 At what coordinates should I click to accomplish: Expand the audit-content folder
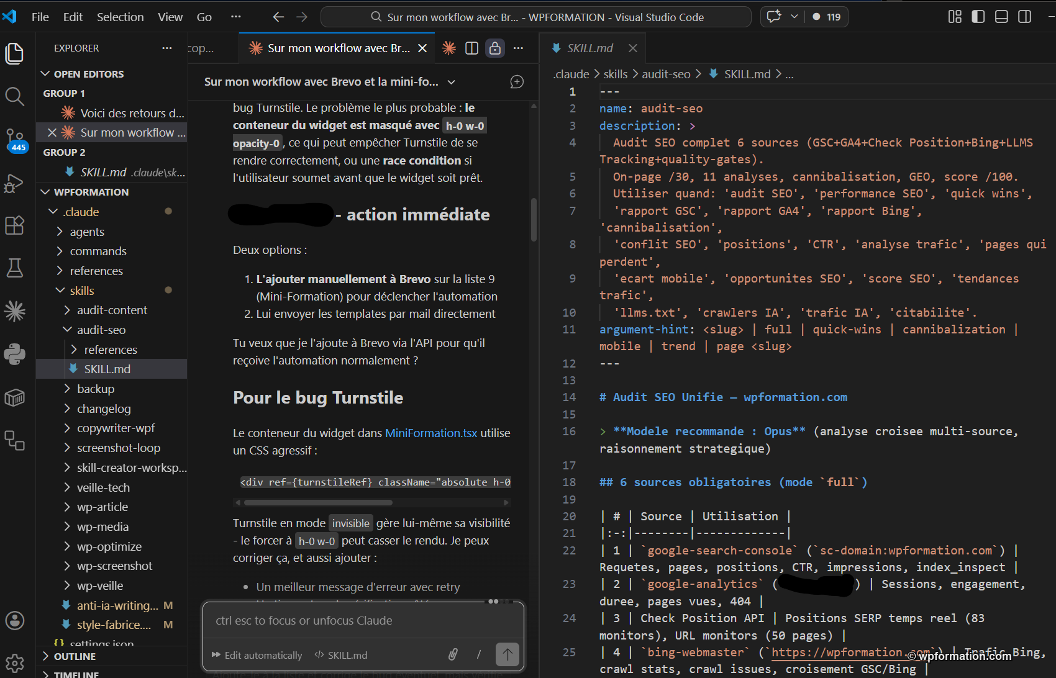[112, 310]
